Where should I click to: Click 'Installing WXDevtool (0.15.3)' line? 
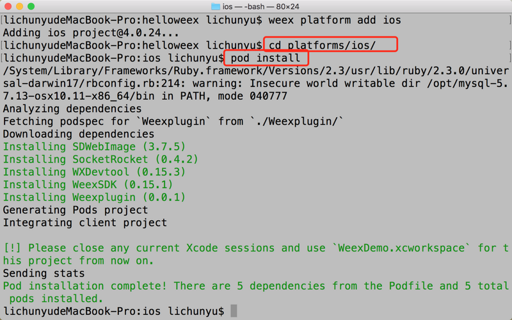coord(94,172)
